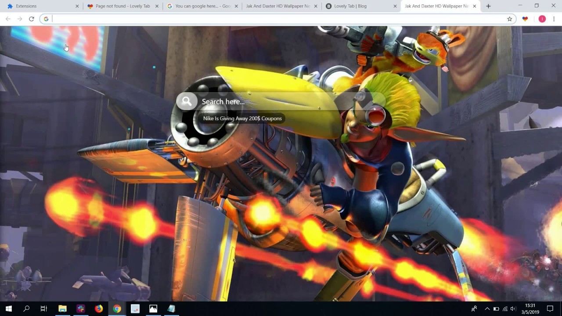Image resolution: width=562 pixels, height=316 pixels.
Task: Bookmark this page with star icon
Action: [509, 19]
